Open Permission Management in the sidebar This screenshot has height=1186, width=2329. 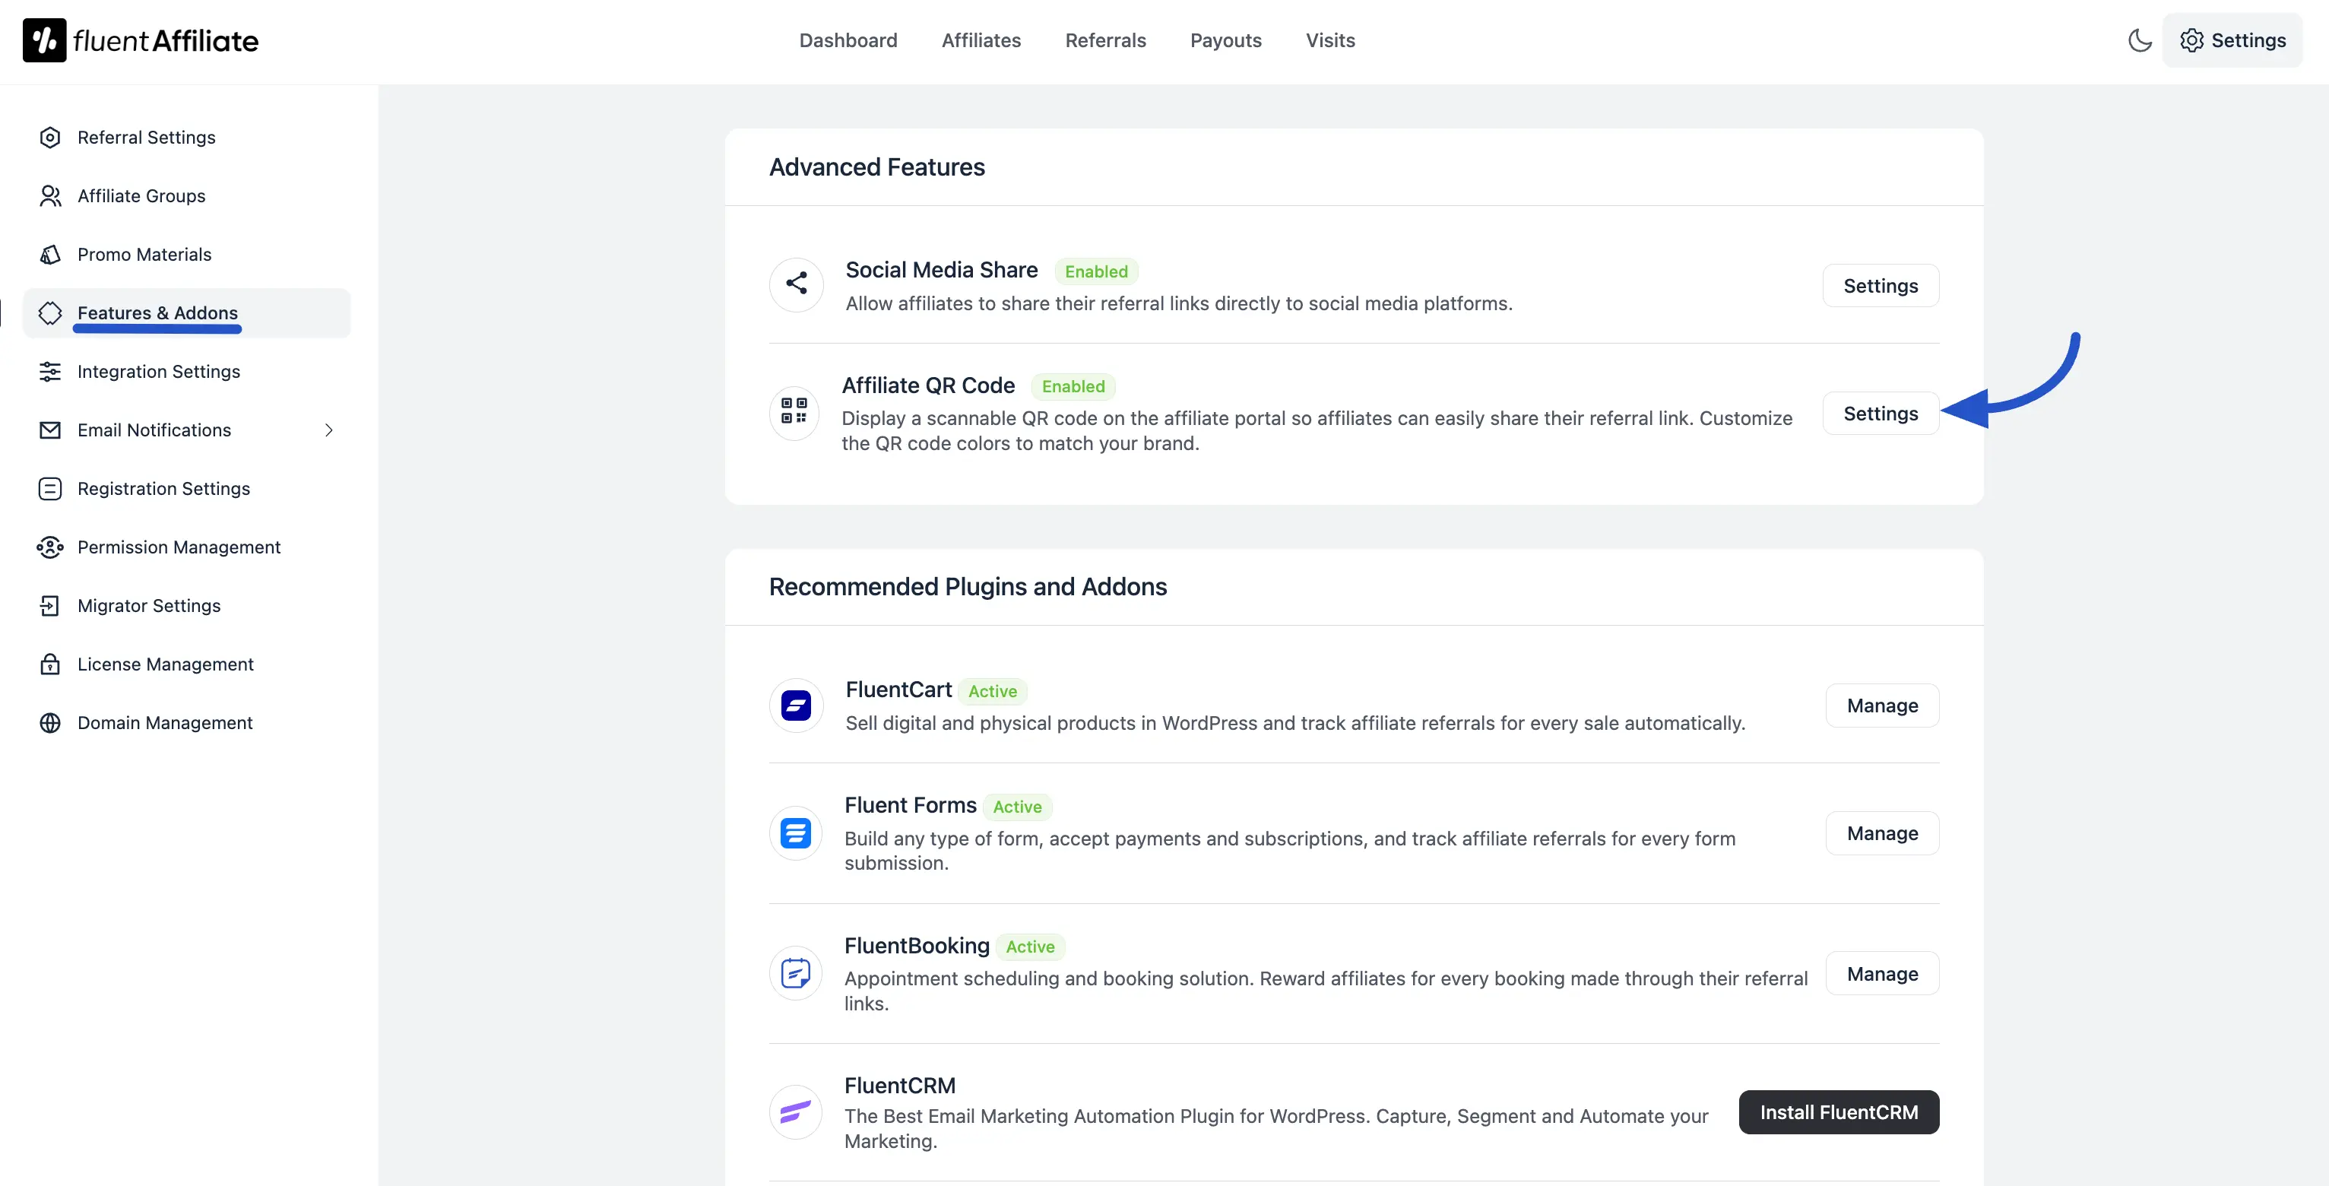pyautogui.click(x=179, y=547)
